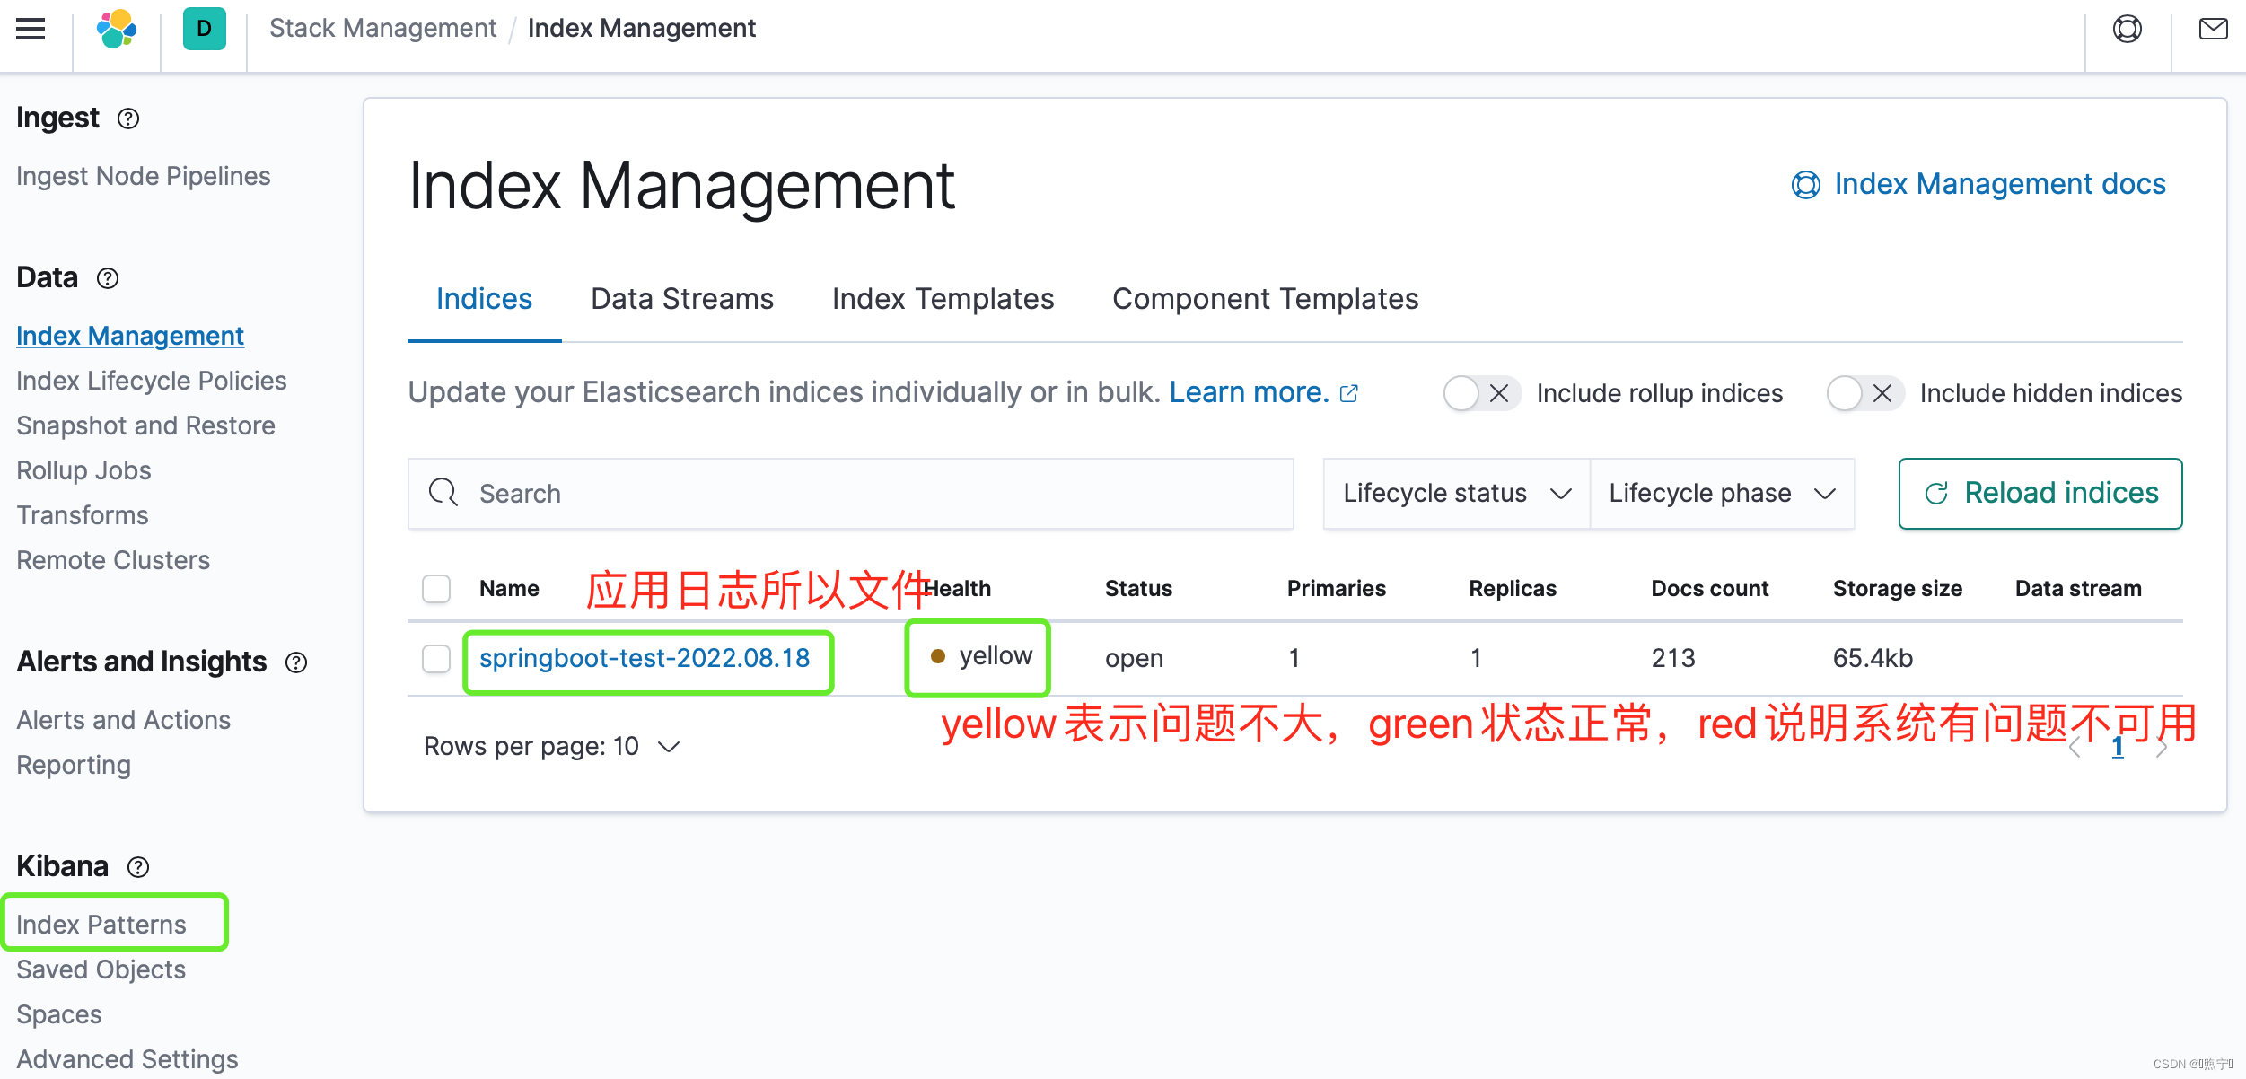The image size is (2246, 1079).
Task: Open Advanced Settings
Action: 127,1059
